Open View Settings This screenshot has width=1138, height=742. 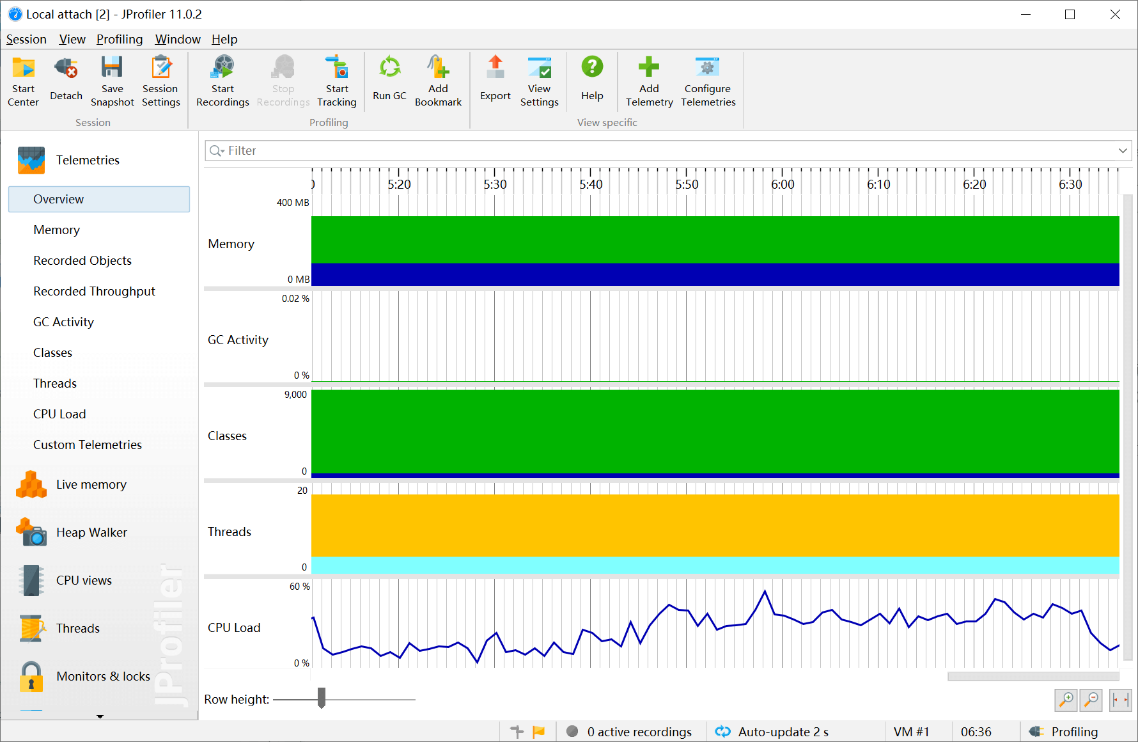point(539,81)
